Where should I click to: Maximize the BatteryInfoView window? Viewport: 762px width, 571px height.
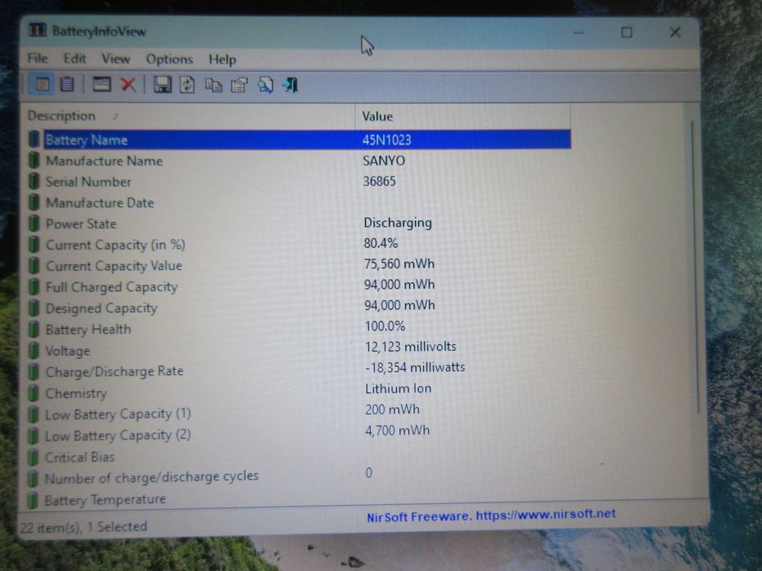tap(626, 33)
